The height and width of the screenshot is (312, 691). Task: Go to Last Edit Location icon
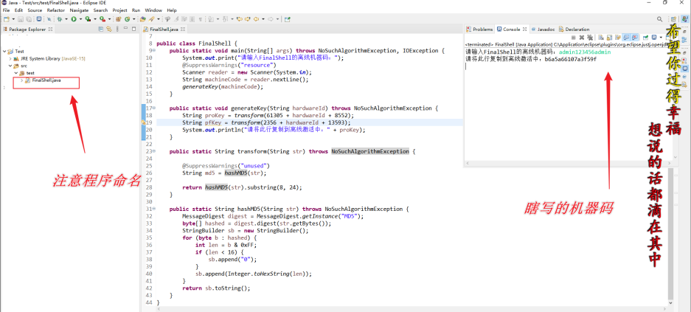(239, 19)
